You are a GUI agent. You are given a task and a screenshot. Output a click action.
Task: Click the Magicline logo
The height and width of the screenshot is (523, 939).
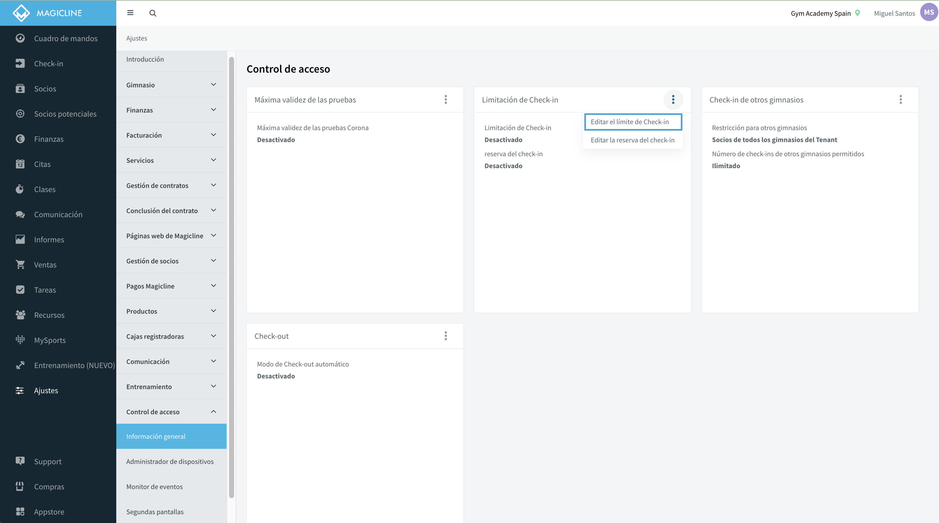(x=47, y=13)
